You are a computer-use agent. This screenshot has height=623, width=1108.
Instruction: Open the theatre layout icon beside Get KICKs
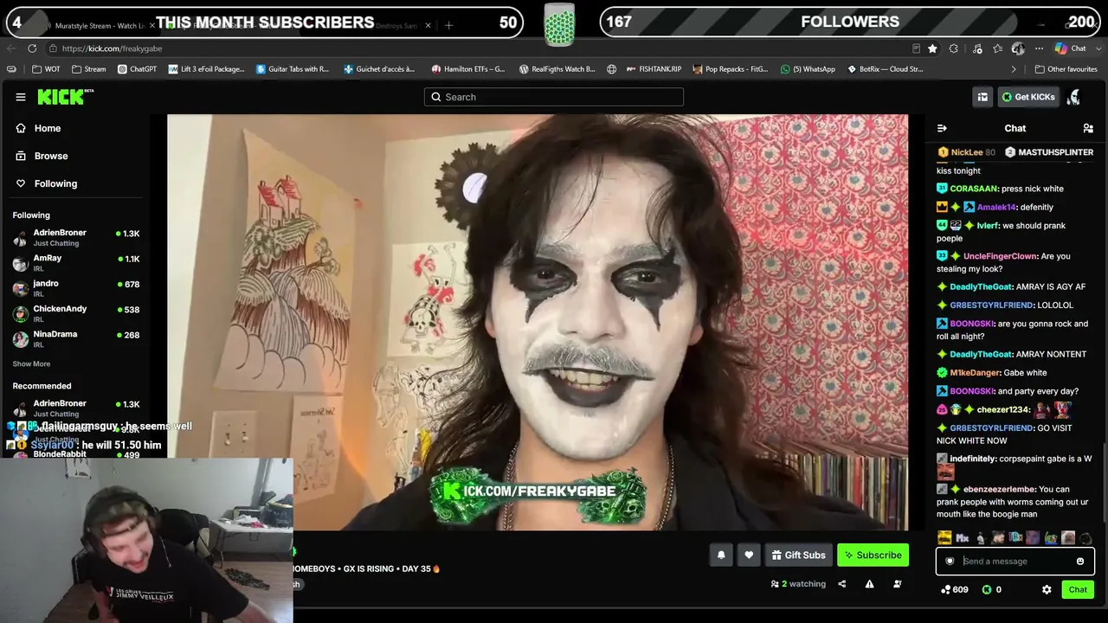point(982,97)
